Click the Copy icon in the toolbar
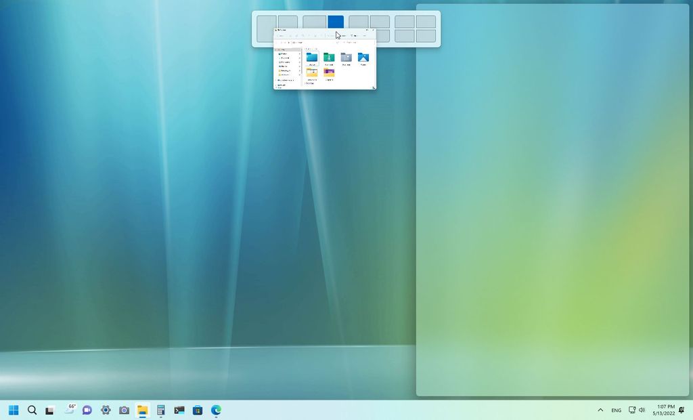The height and width of the screenshot is (420, 693). (x=296, y=35)
